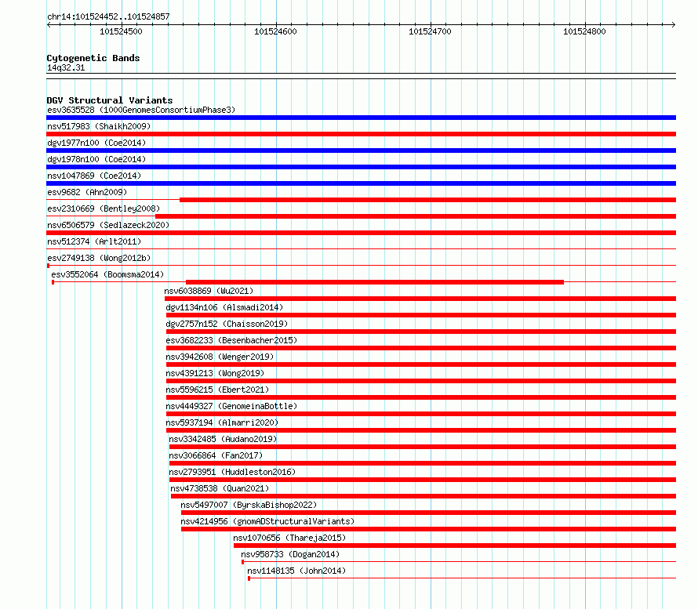Click the thin red line under nsv512374
The height and width of the screenshot is (609, 698).
point(361,249)
